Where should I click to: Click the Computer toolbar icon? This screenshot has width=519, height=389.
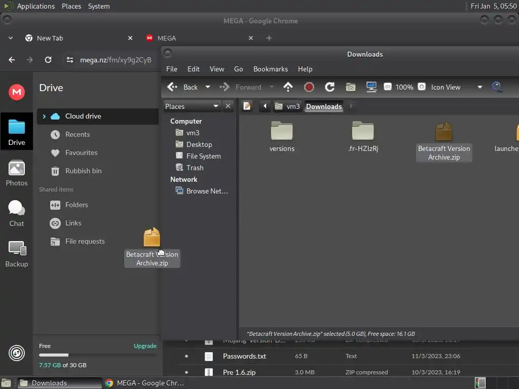(372, 87)
